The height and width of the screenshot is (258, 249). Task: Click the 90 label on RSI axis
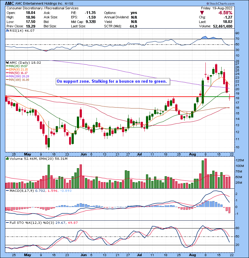coord(237,33)
